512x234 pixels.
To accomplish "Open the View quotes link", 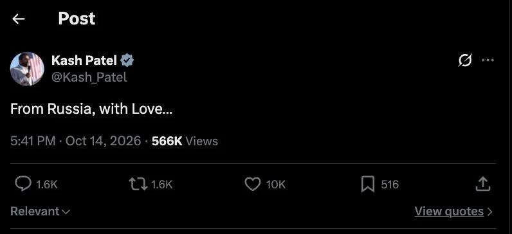I will click(x=449, y=211).
